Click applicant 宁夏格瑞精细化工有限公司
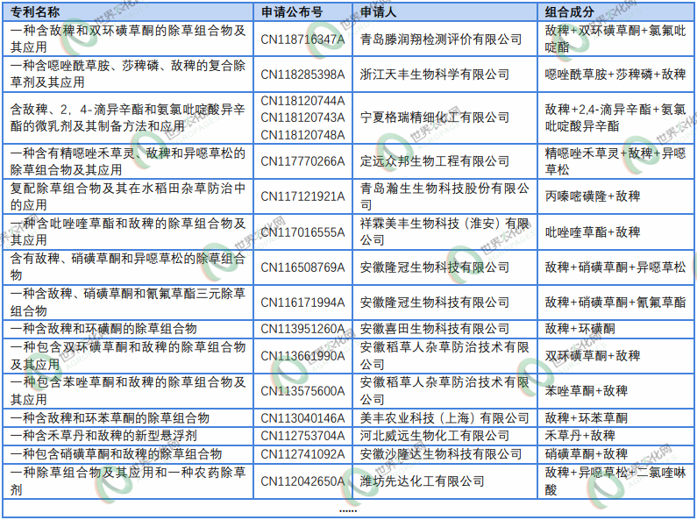 [x=435, y=118]
